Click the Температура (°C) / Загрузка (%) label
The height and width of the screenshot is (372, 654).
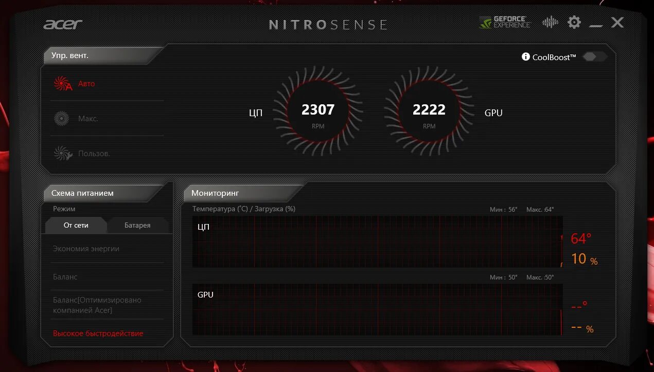244,209
